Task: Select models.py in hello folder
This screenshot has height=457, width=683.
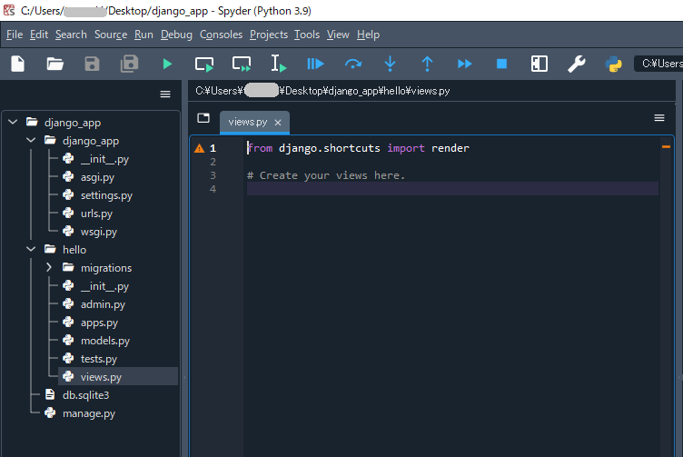Action: (x=105, y=341)
